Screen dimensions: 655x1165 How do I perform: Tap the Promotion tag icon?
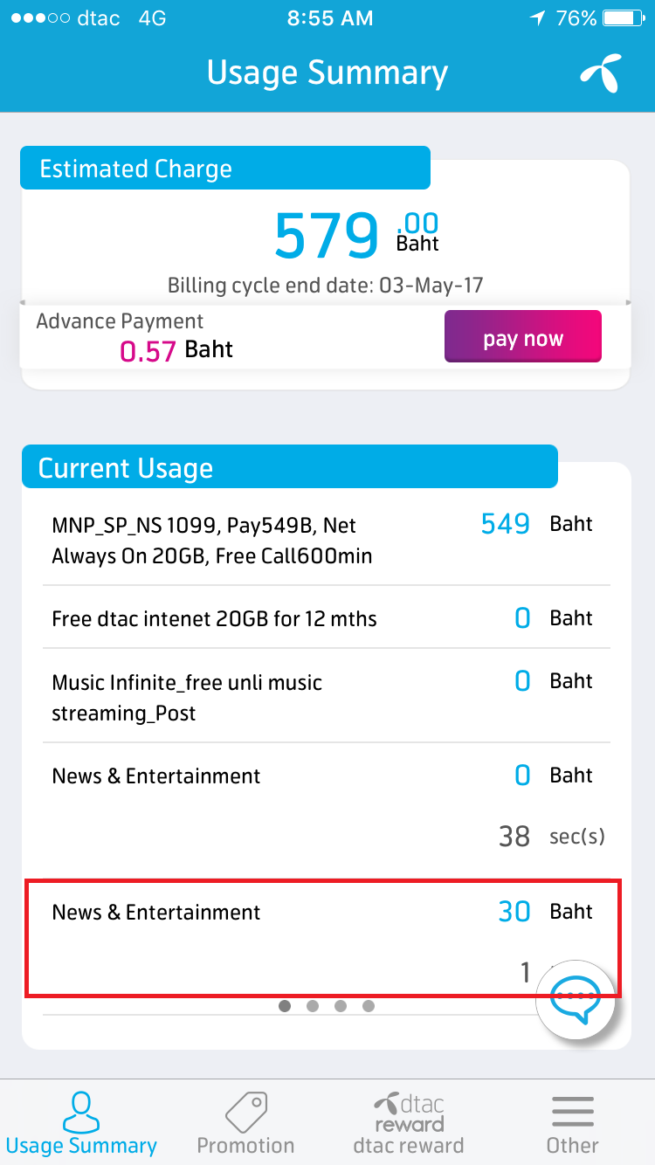pyautogui.click(x=245, y=1111)
